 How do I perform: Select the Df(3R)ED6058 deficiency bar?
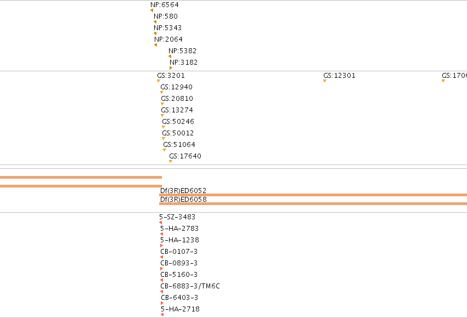pyautogui.click(x=313, y=204)
